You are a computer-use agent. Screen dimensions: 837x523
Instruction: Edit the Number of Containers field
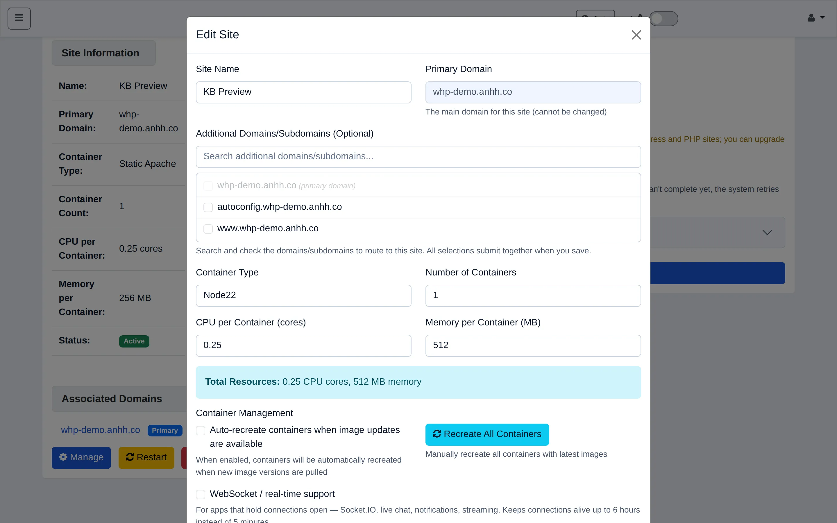click(533, 295)
